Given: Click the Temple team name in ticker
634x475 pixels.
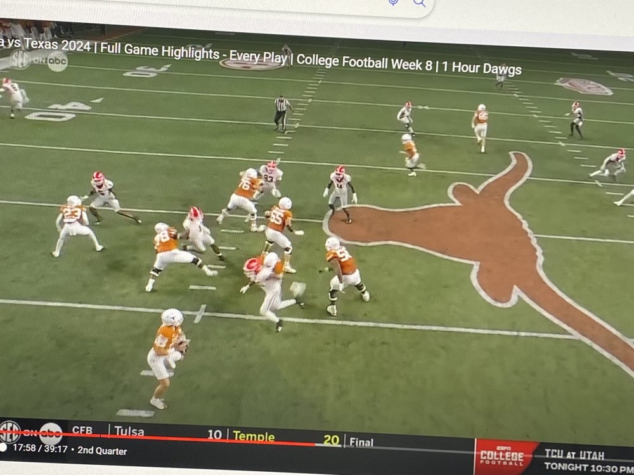Looking at the screenshot, I should [254, 436].
